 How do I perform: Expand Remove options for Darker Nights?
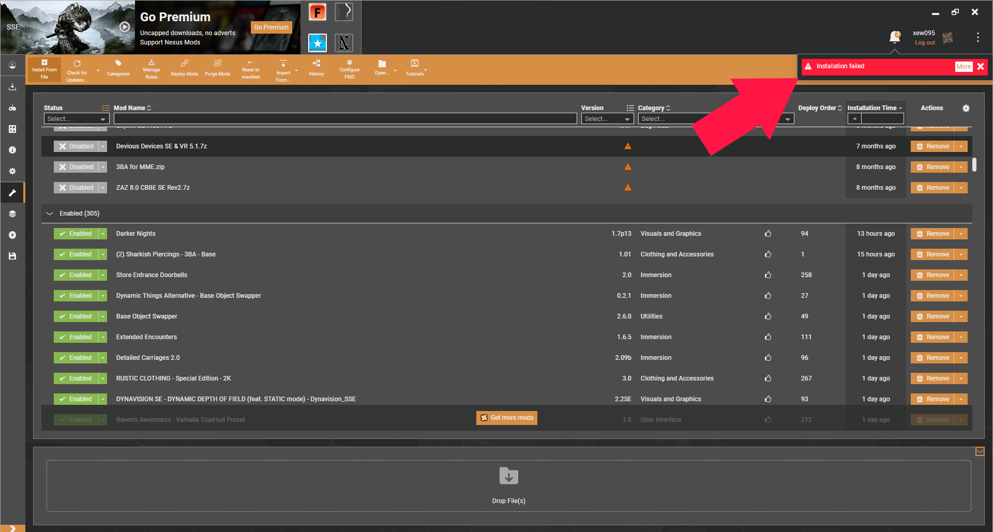961,234
